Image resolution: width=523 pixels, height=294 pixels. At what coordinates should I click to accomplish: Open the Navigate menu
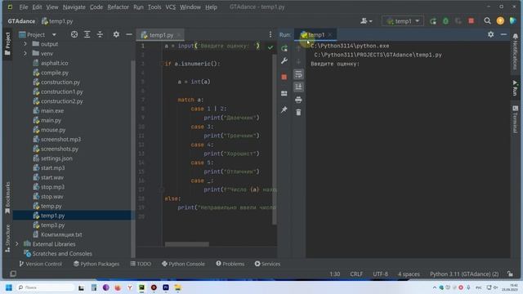(74, 7)
